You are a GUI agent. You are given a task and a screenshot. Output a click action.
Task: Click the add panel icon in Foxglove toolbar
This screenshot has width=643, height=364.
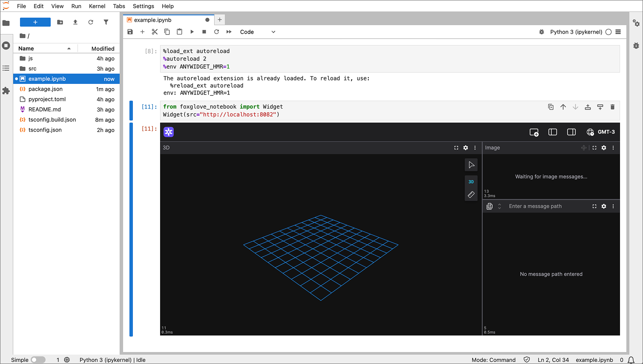pos(534,132)
